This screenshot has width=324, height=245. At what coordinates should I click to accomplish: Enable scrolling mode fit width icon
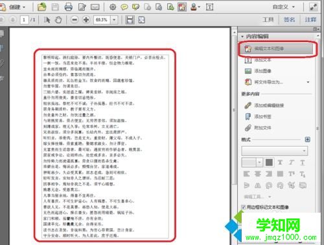[130, 20]
